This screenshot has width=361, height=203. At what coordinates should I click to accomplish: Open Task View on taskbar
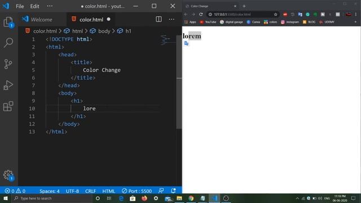pos(109,198)
